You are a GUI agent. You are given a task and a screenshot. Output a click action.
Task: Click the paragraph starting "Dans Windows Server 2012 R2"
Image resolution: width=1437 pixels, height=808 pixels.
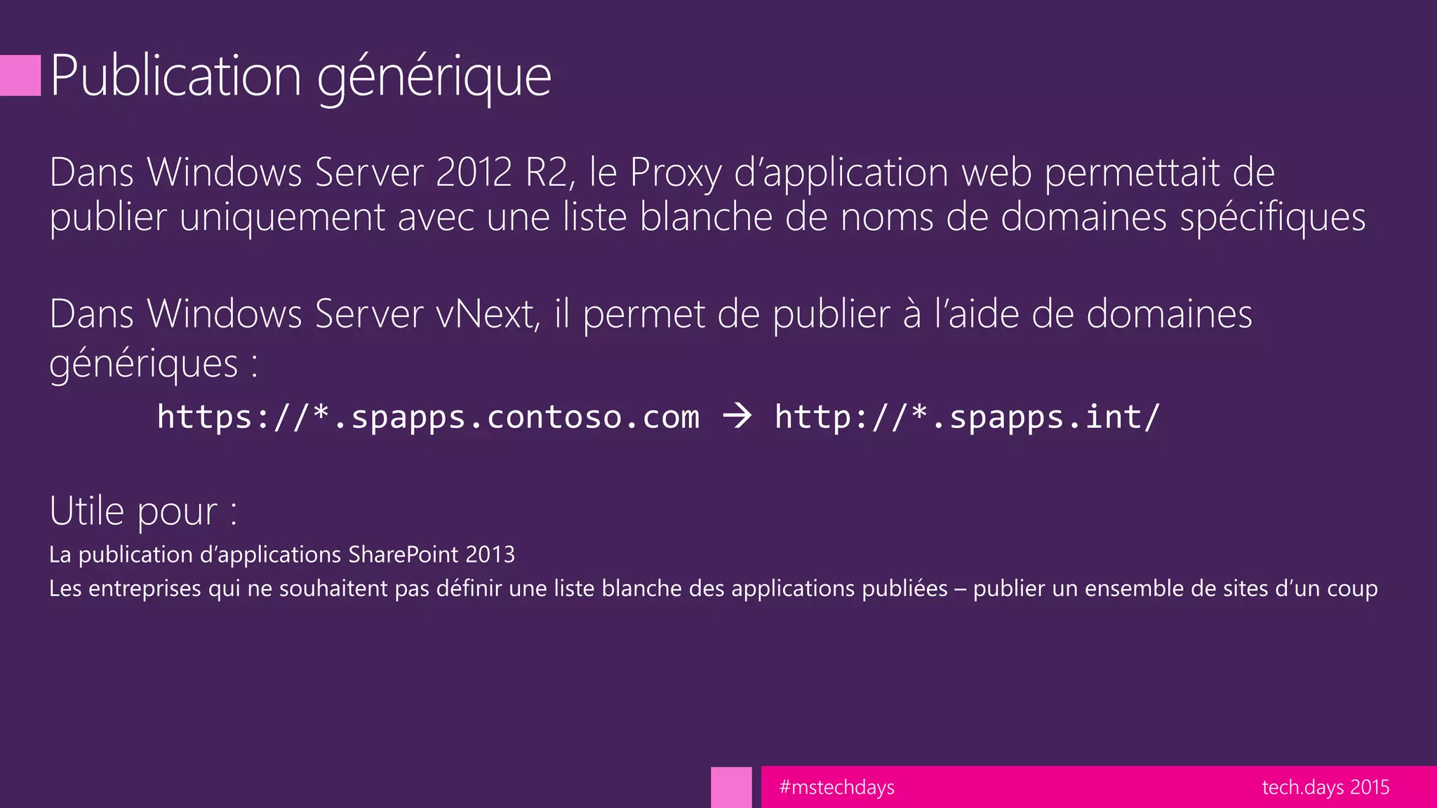tap(707, 194)
